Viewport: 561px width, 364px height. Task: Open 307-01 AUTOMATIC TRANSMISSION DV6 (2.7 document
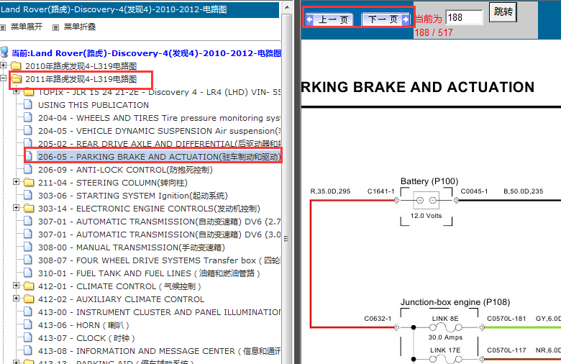point(159,222)
